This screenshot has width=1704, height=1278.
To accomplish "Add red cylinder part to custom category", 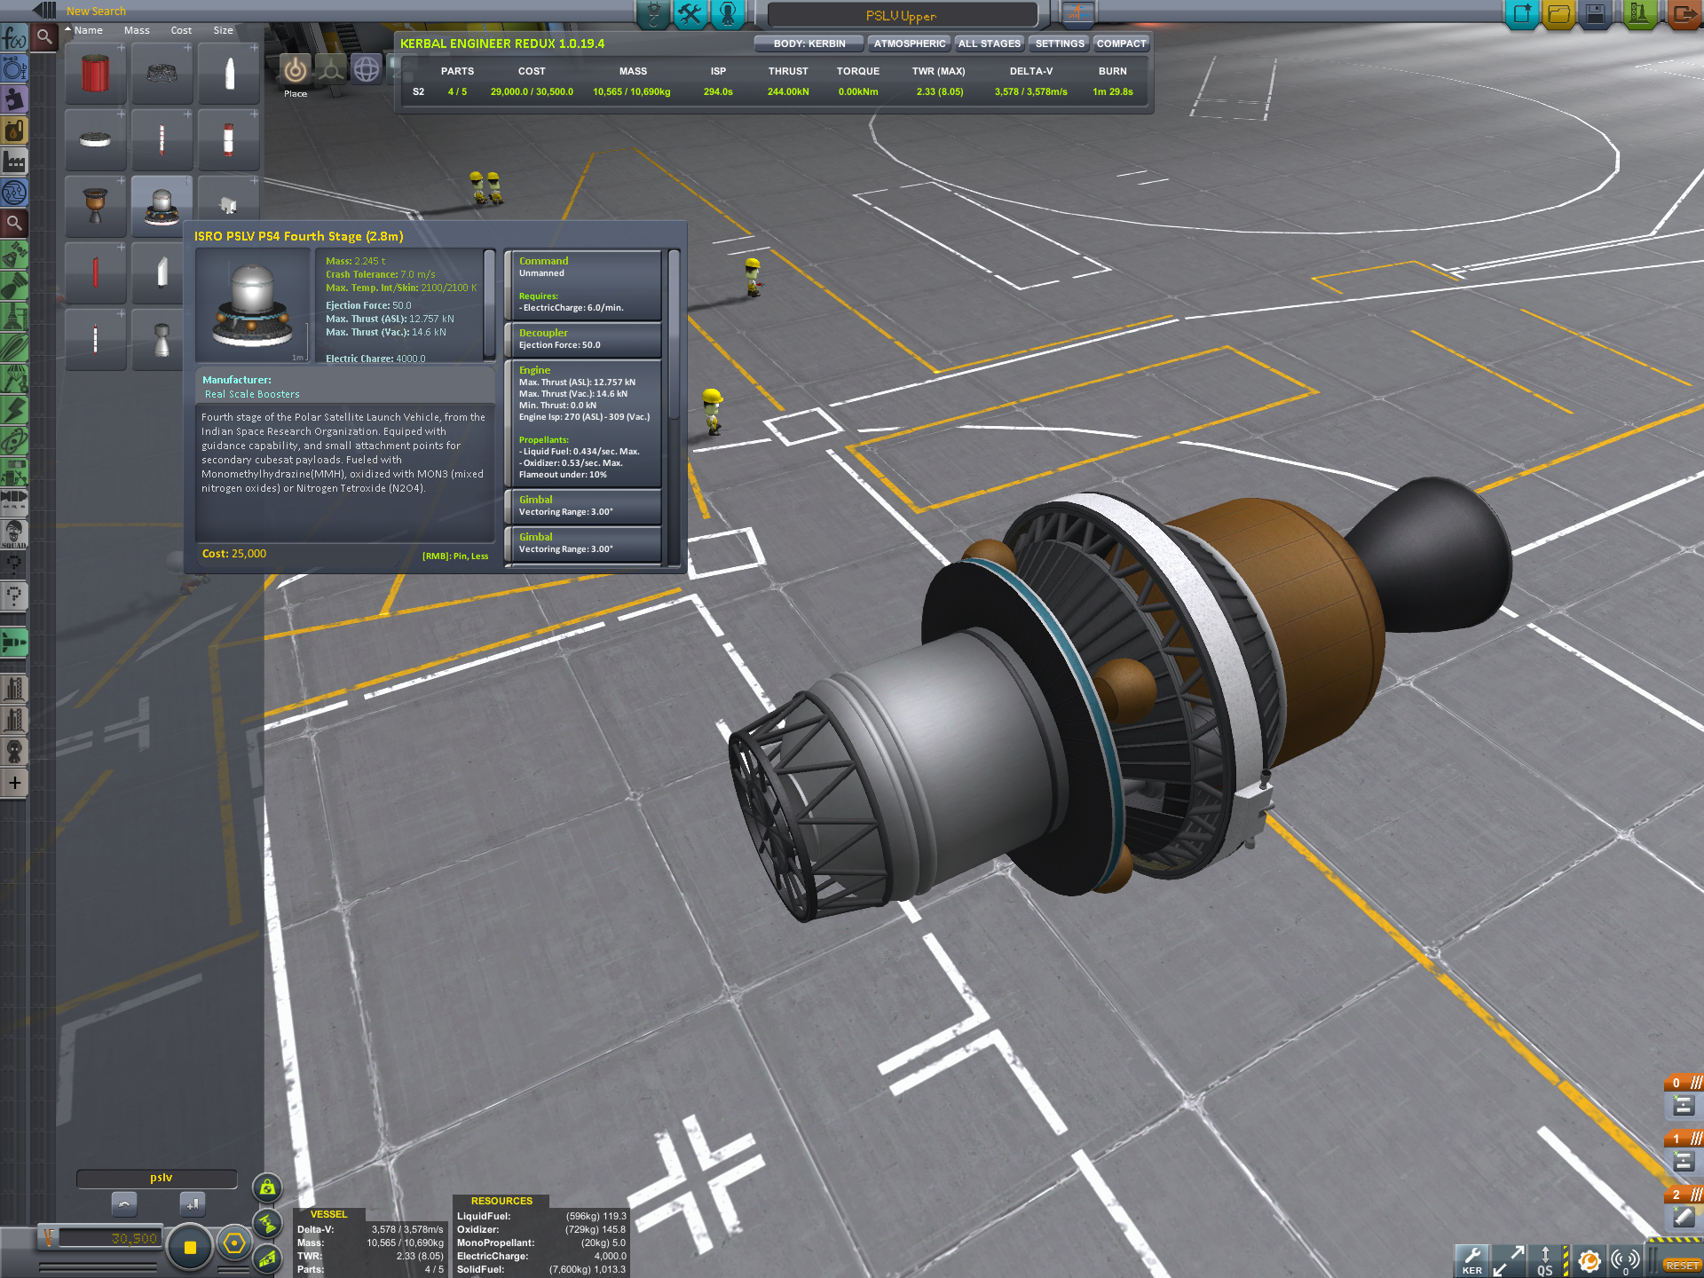I will coord(121,48).
